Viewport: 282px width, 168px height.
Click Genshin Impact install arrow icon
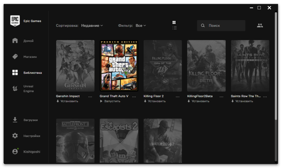tap(58, 101)
